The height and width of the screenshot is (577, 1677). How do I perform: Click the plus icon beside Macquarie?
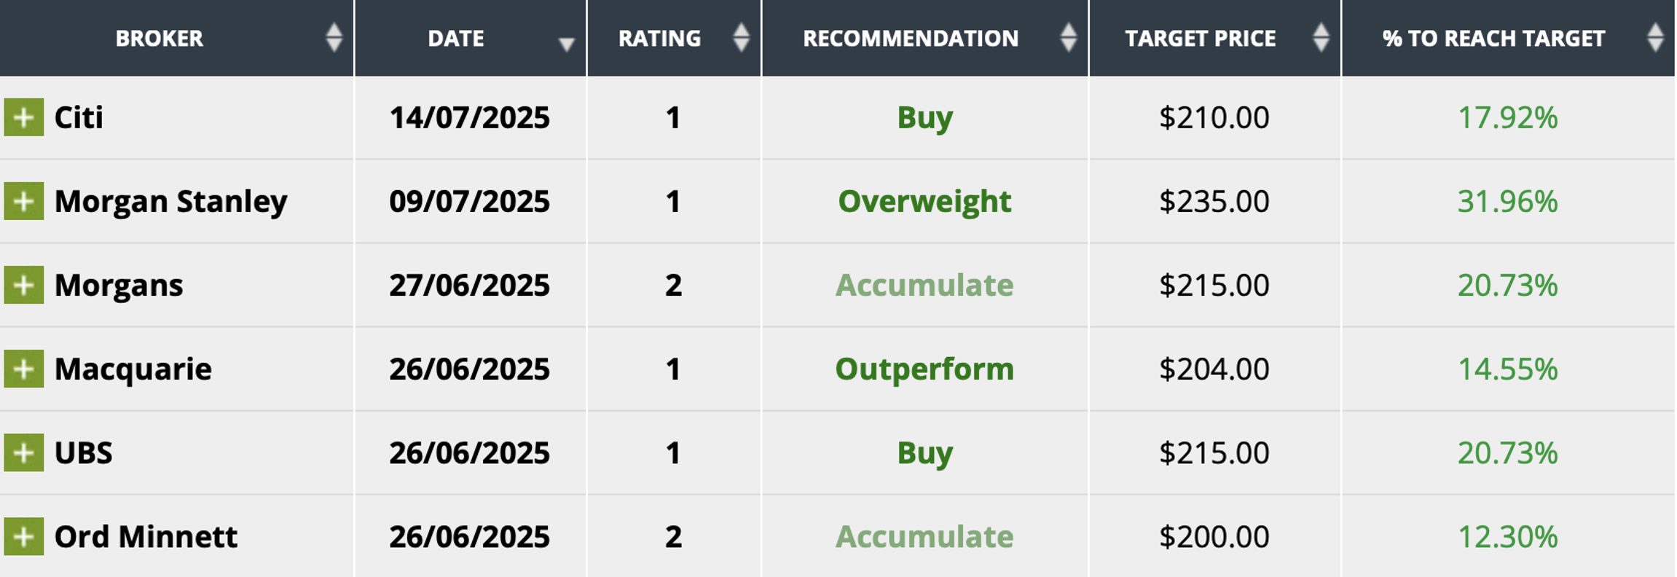pyautogui.click(x=23, y=369)
